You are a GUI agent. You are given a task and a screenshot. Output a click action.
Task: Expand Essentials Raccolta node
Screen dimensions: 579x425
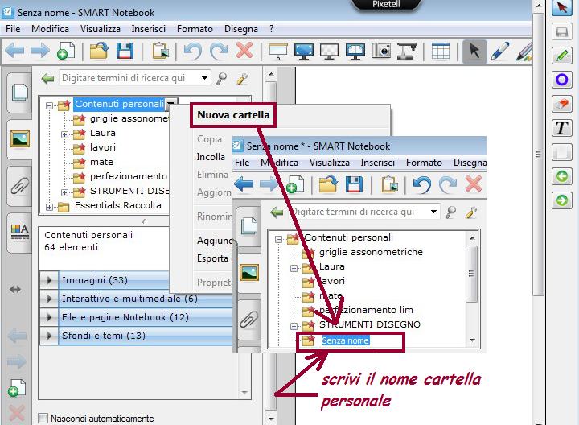(x=49, y=207)
